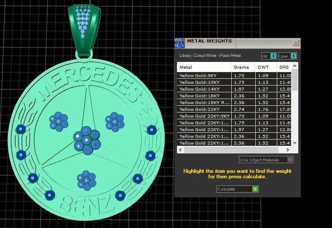Viewport: 332px width, 228px height.
Task: Close the Metal Weights panel
Action: pyautogui.click(x=296, y=43)
